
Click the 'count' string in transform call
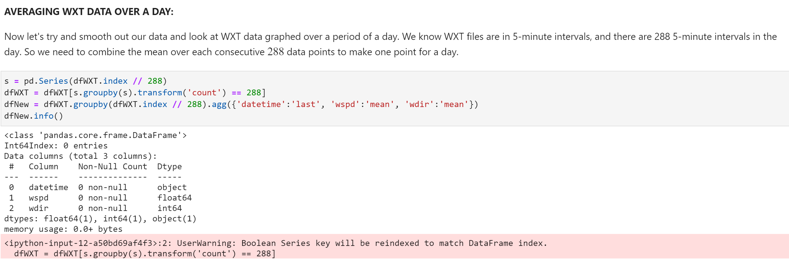[204, 93]
